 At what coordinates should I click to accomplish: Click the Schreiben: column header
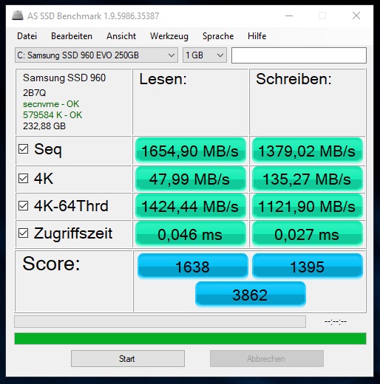point(294,79)
